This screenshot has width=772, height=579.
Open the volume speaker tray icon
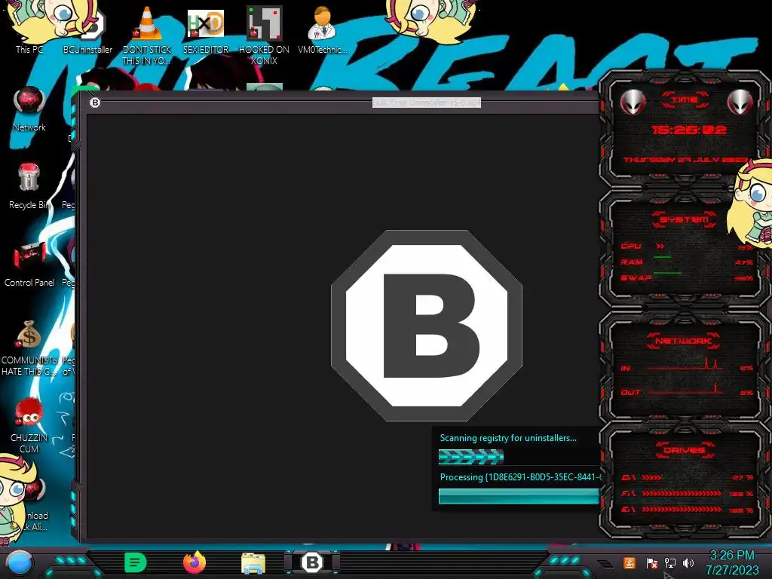pyautogui.click(x=688, y=562)
